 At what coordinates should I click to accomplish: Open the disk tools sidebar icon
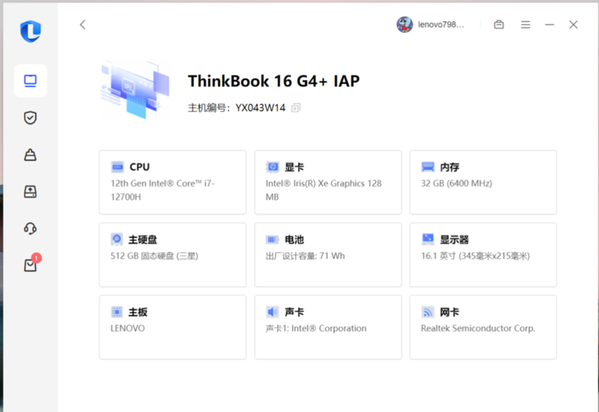(x=30, y=191)
